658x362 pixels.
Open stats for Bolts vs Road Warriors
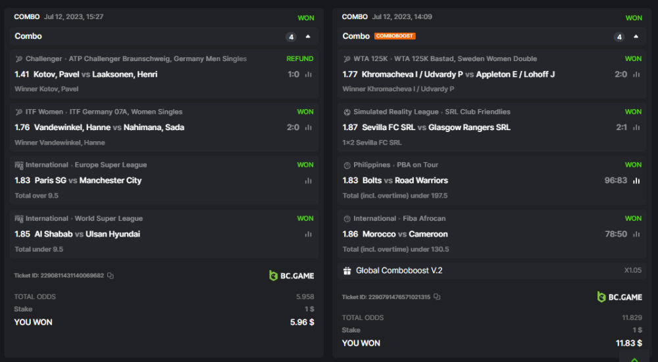pos(636,181)
